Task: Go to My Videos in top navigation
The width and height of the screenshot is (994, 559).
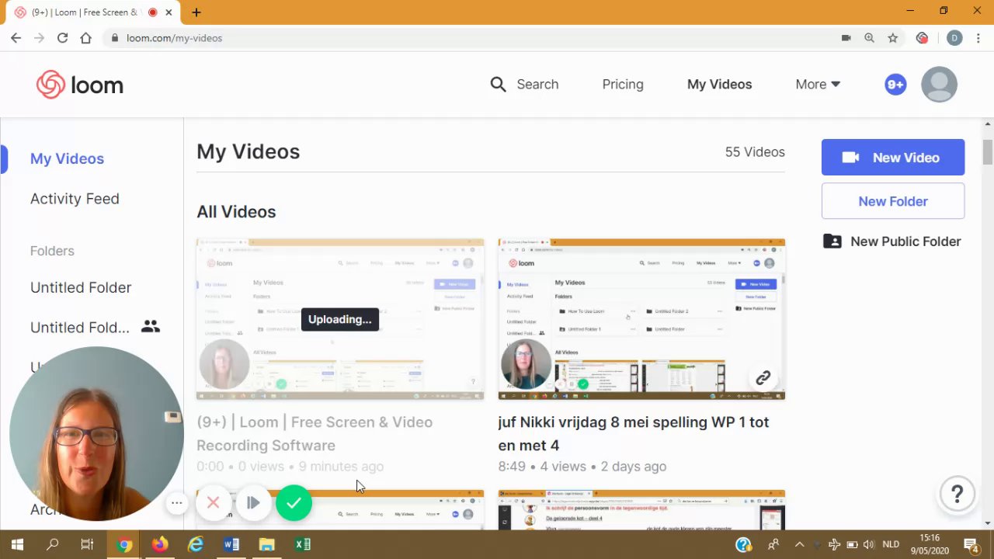Action: 719,85
